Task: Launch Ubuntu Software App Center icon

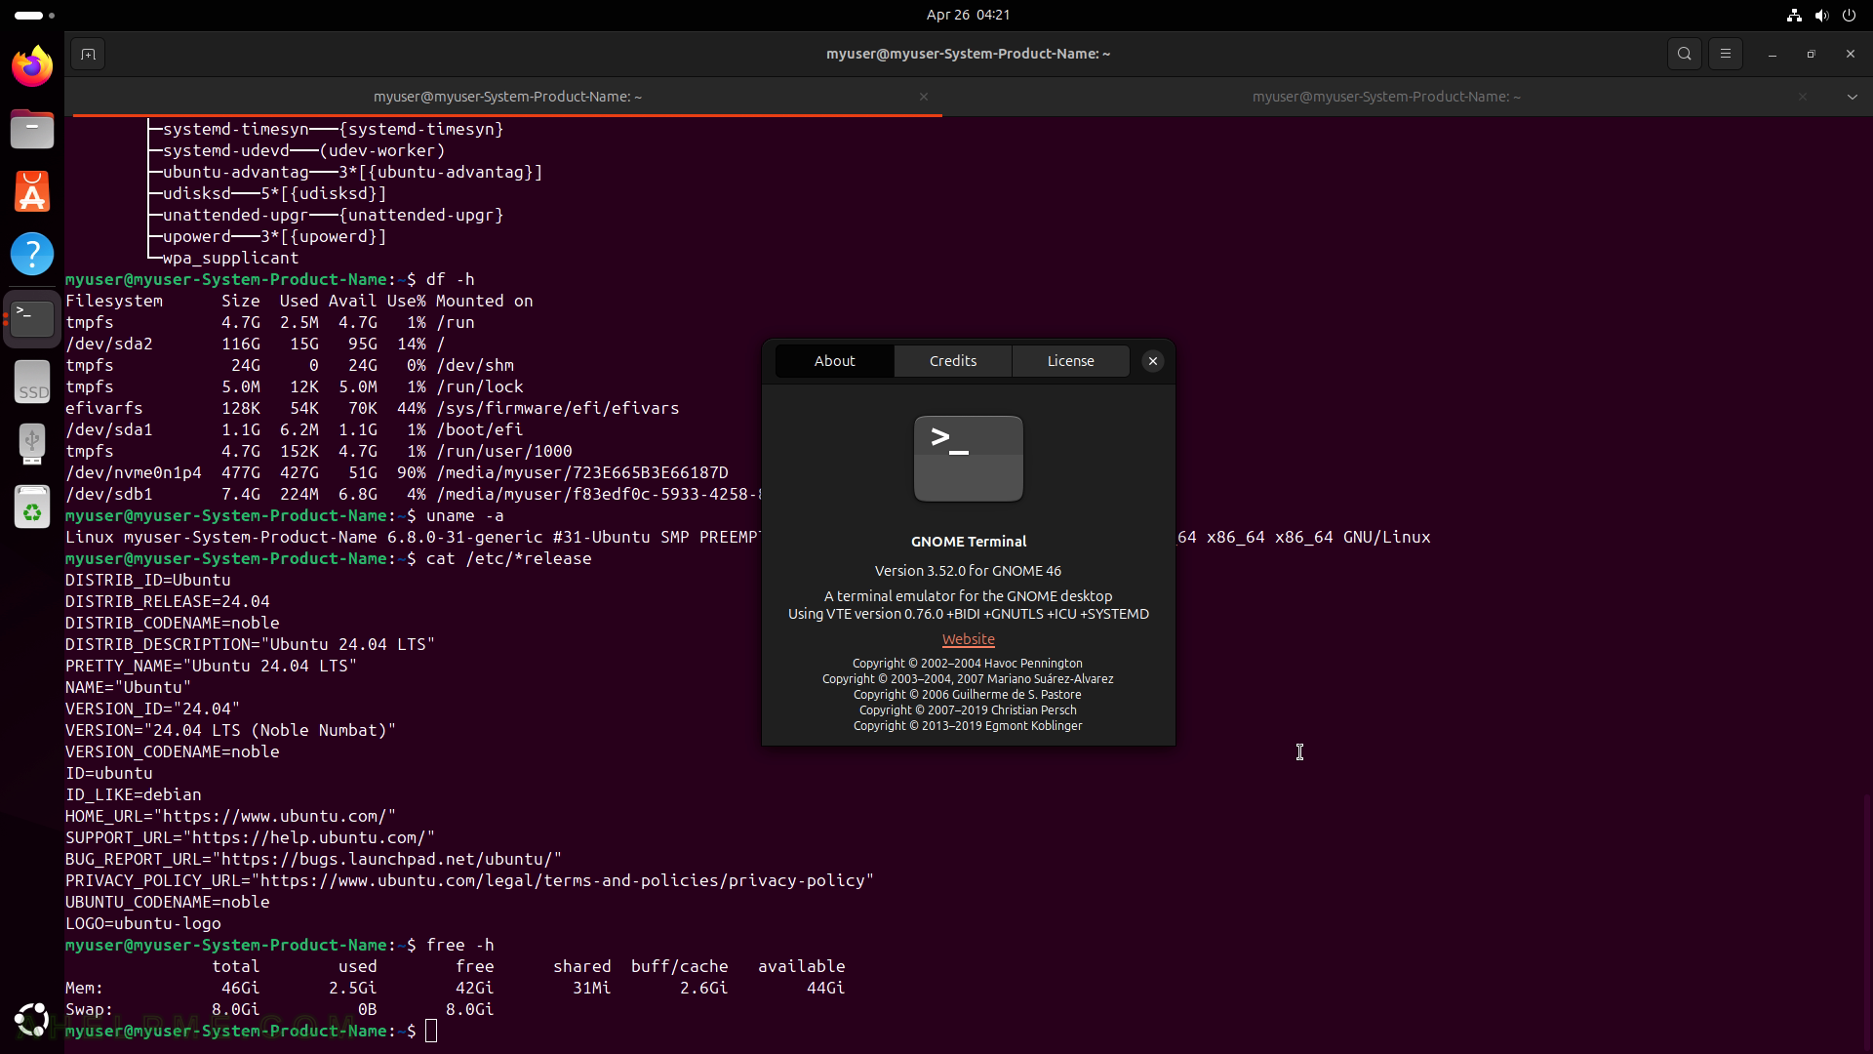Action: [x=32, y=191]
